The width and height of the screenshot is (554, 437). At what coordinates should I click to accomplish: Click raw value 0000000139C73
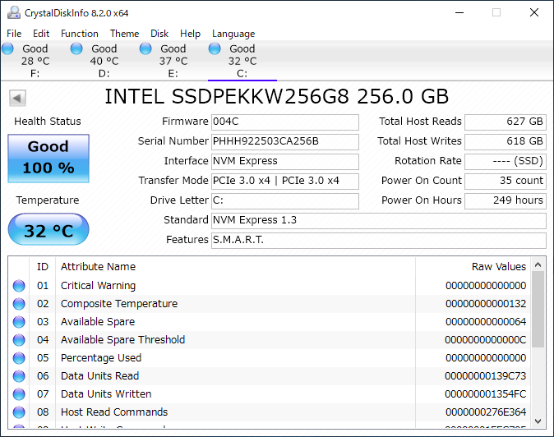[x=486, y=376]
